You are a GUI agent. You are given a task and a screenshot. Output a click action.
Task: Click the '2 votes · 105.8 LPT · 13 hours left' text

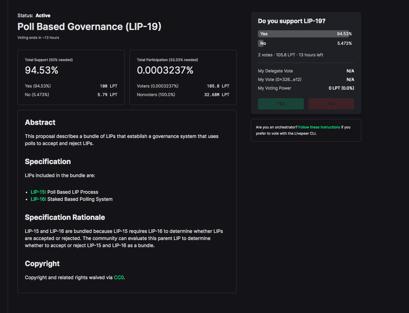coord(291,55)
